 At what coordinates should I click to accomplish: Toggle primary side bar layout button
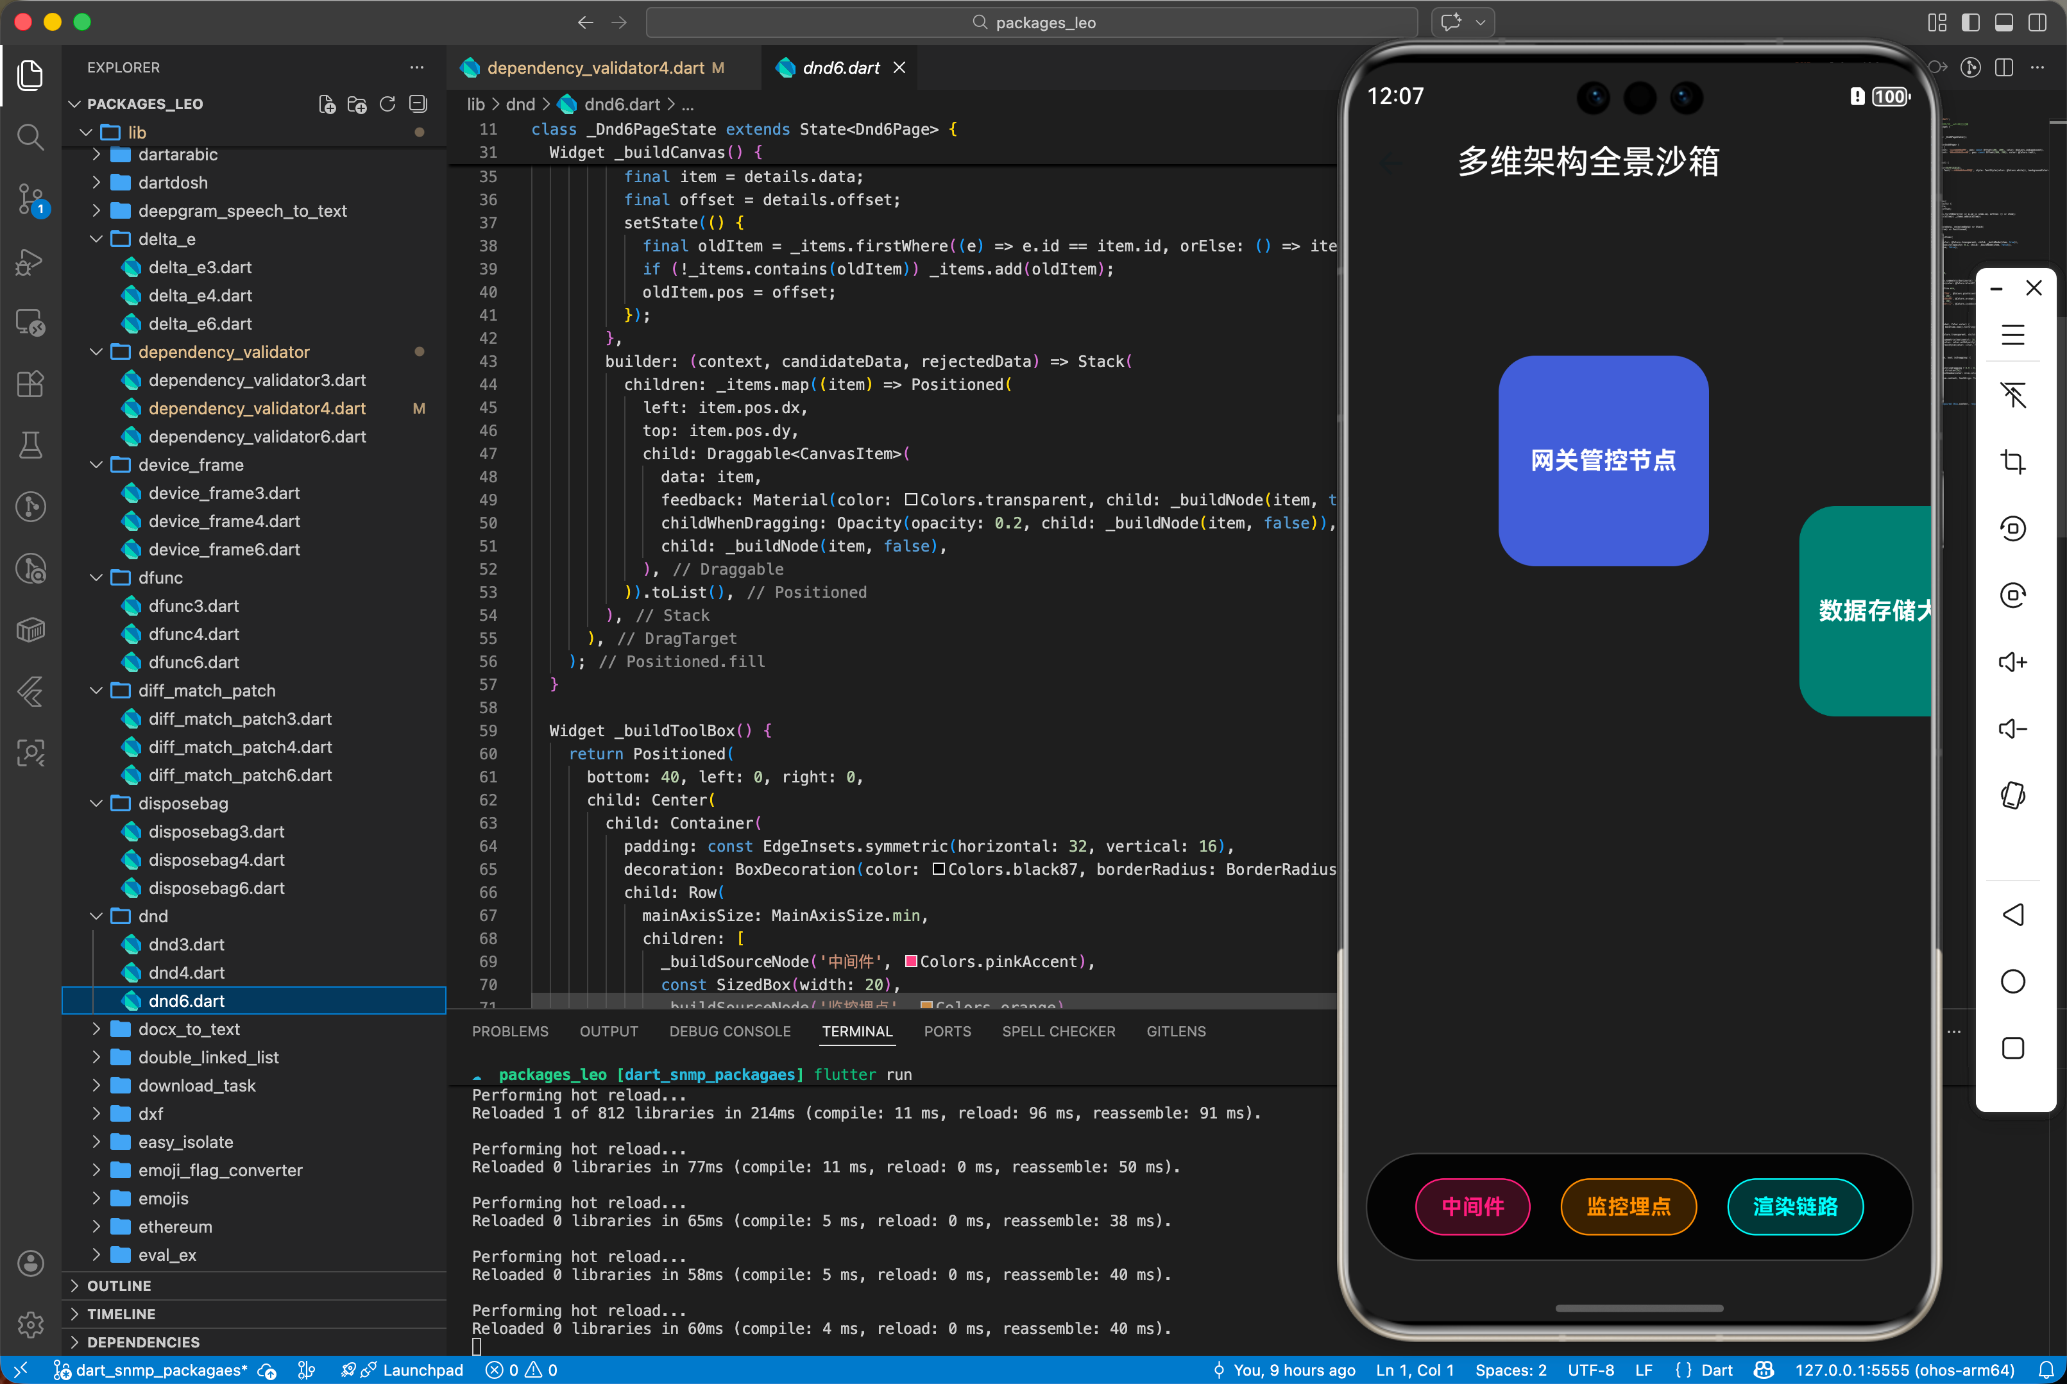(x=1970, y=22)
